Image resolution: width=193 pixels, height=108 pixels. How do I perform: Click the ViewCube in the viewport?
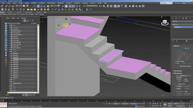coord(165,22)
